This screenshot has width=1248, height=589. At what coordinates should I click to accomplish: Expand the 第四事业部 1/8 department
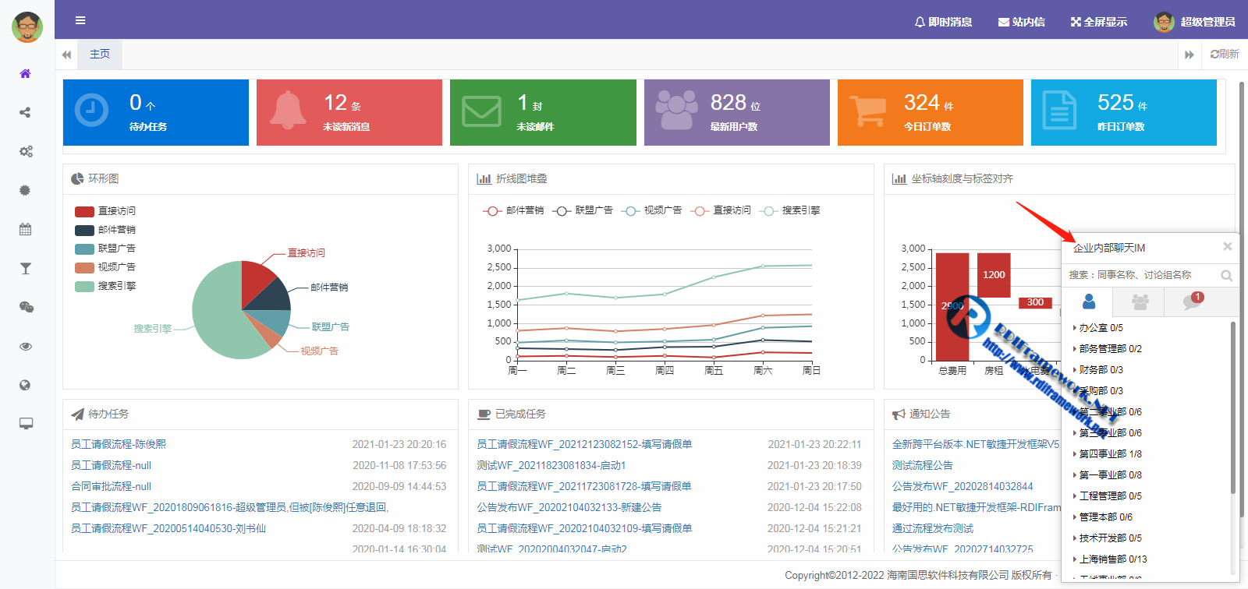tap(1108, 454)
